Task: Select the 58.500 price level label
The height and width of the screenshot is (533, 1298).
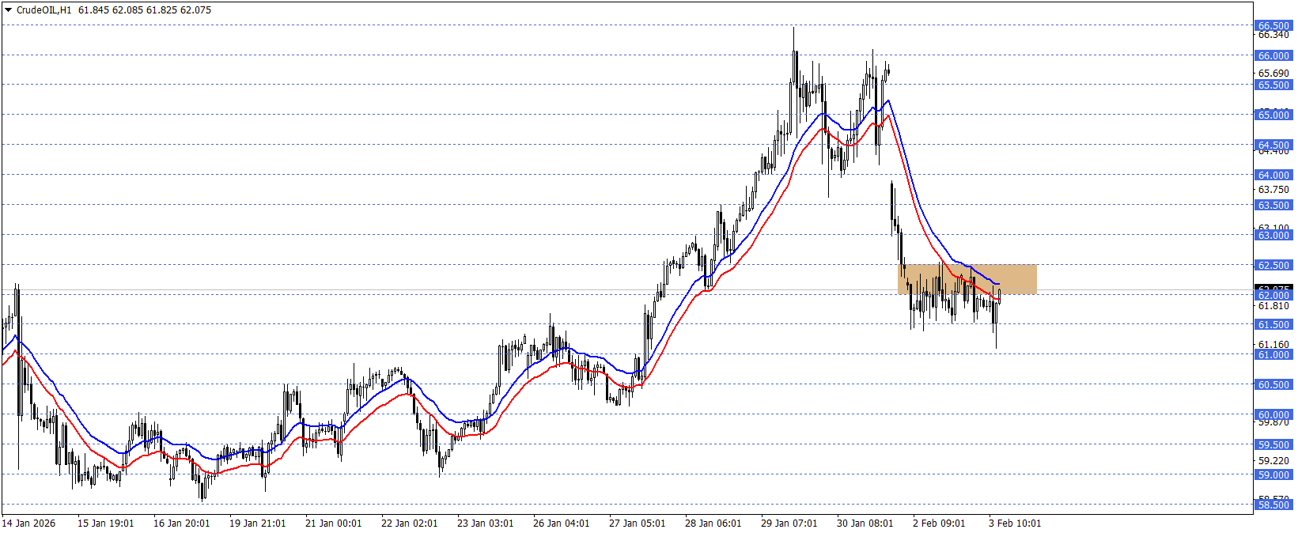Action: (x=1273, y=505)
